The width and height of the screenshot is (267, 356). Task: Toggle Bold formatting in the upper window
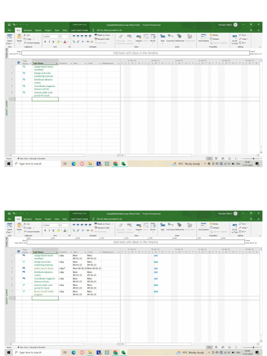coord(45,41)
